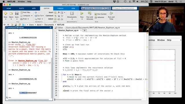Click Advance in the Run group
The height and width of the screenshot is (104, 185).
coord(99,17)
